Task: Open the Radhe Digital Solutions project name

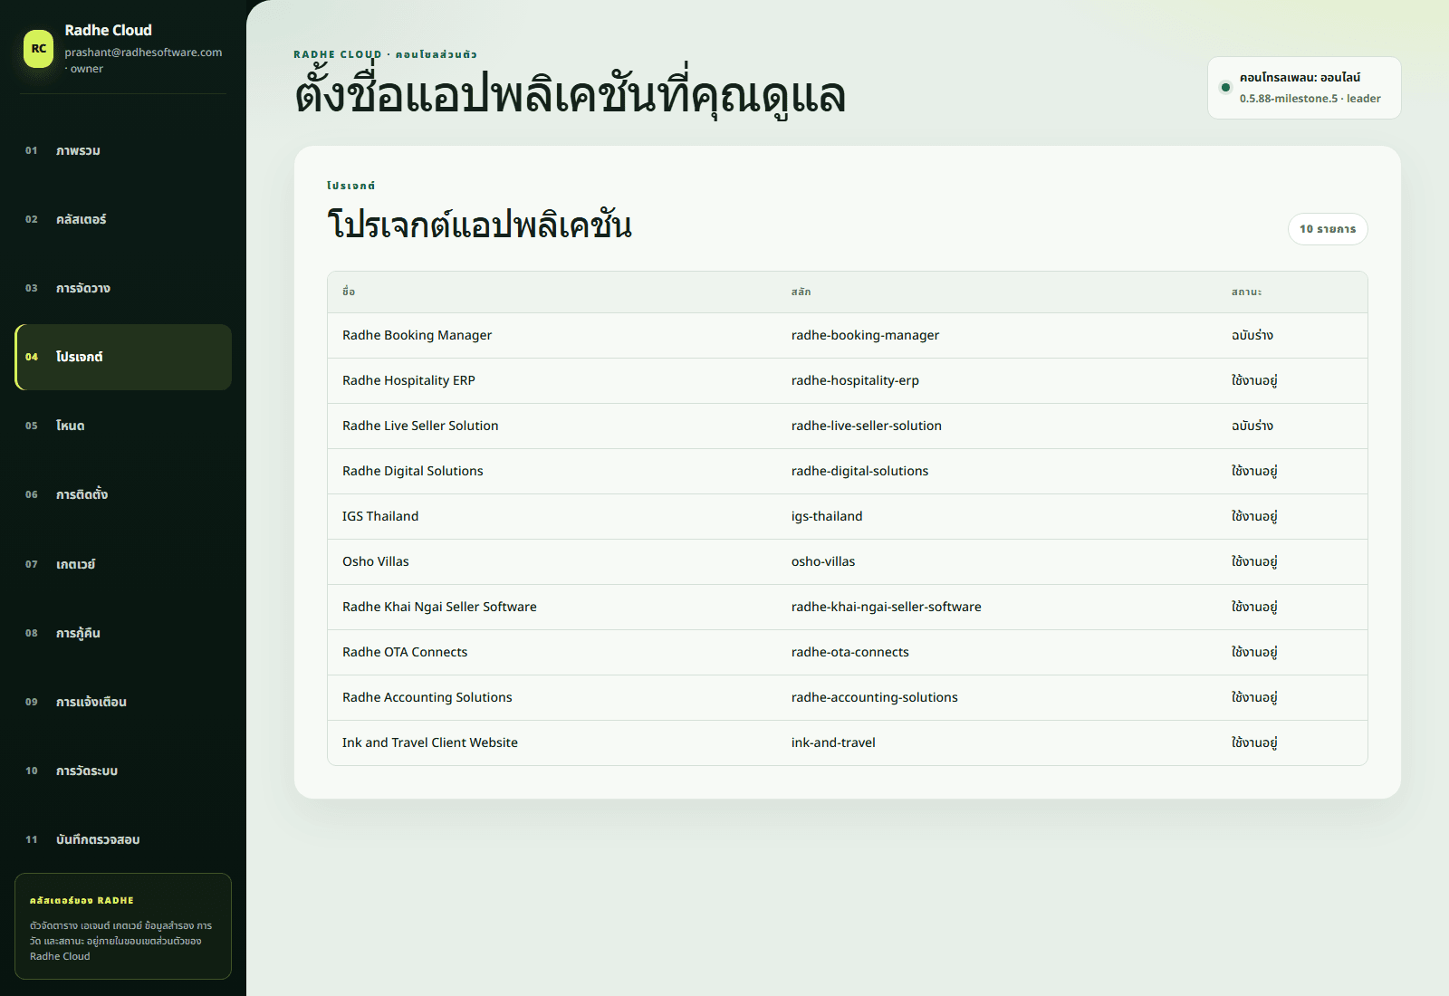Action: [413, 471]
